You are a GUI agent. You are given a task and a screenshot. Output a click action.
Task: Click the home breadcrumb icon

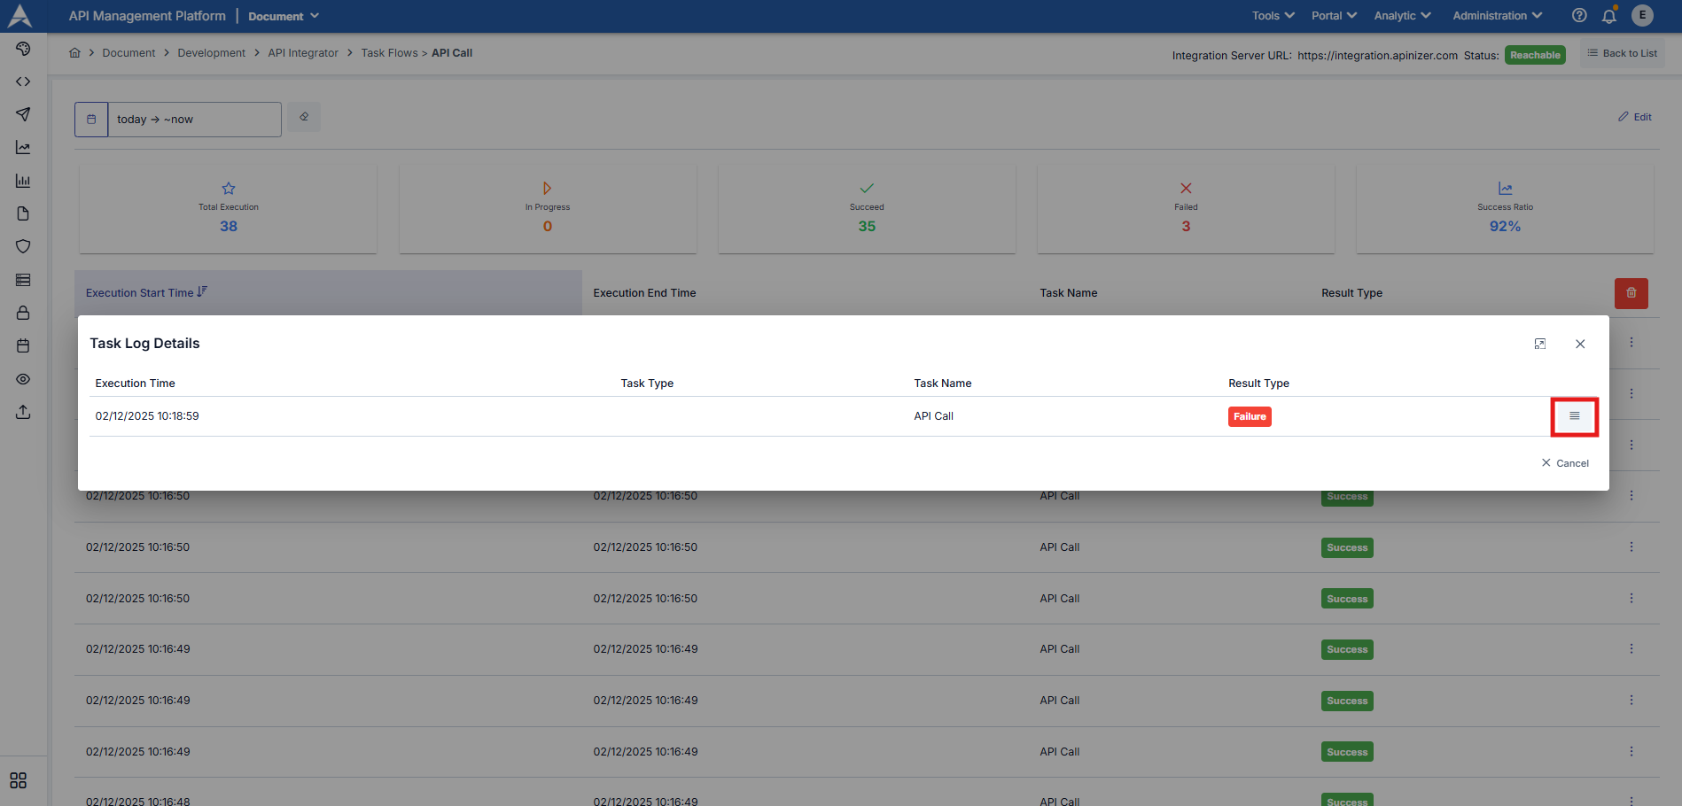75,53
